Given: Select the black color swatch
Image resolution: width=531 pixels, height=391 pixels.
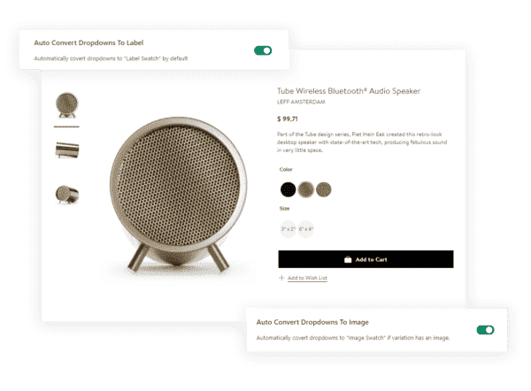Looking at the screenshot, I should coord(288,189).
